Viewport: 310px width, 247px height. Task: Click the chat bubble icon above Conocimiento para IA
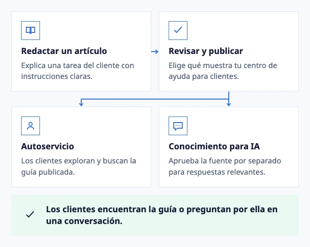(x=178, y=126)
